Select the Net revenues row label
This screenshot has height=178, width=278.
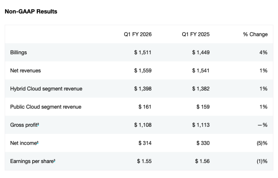25,70
